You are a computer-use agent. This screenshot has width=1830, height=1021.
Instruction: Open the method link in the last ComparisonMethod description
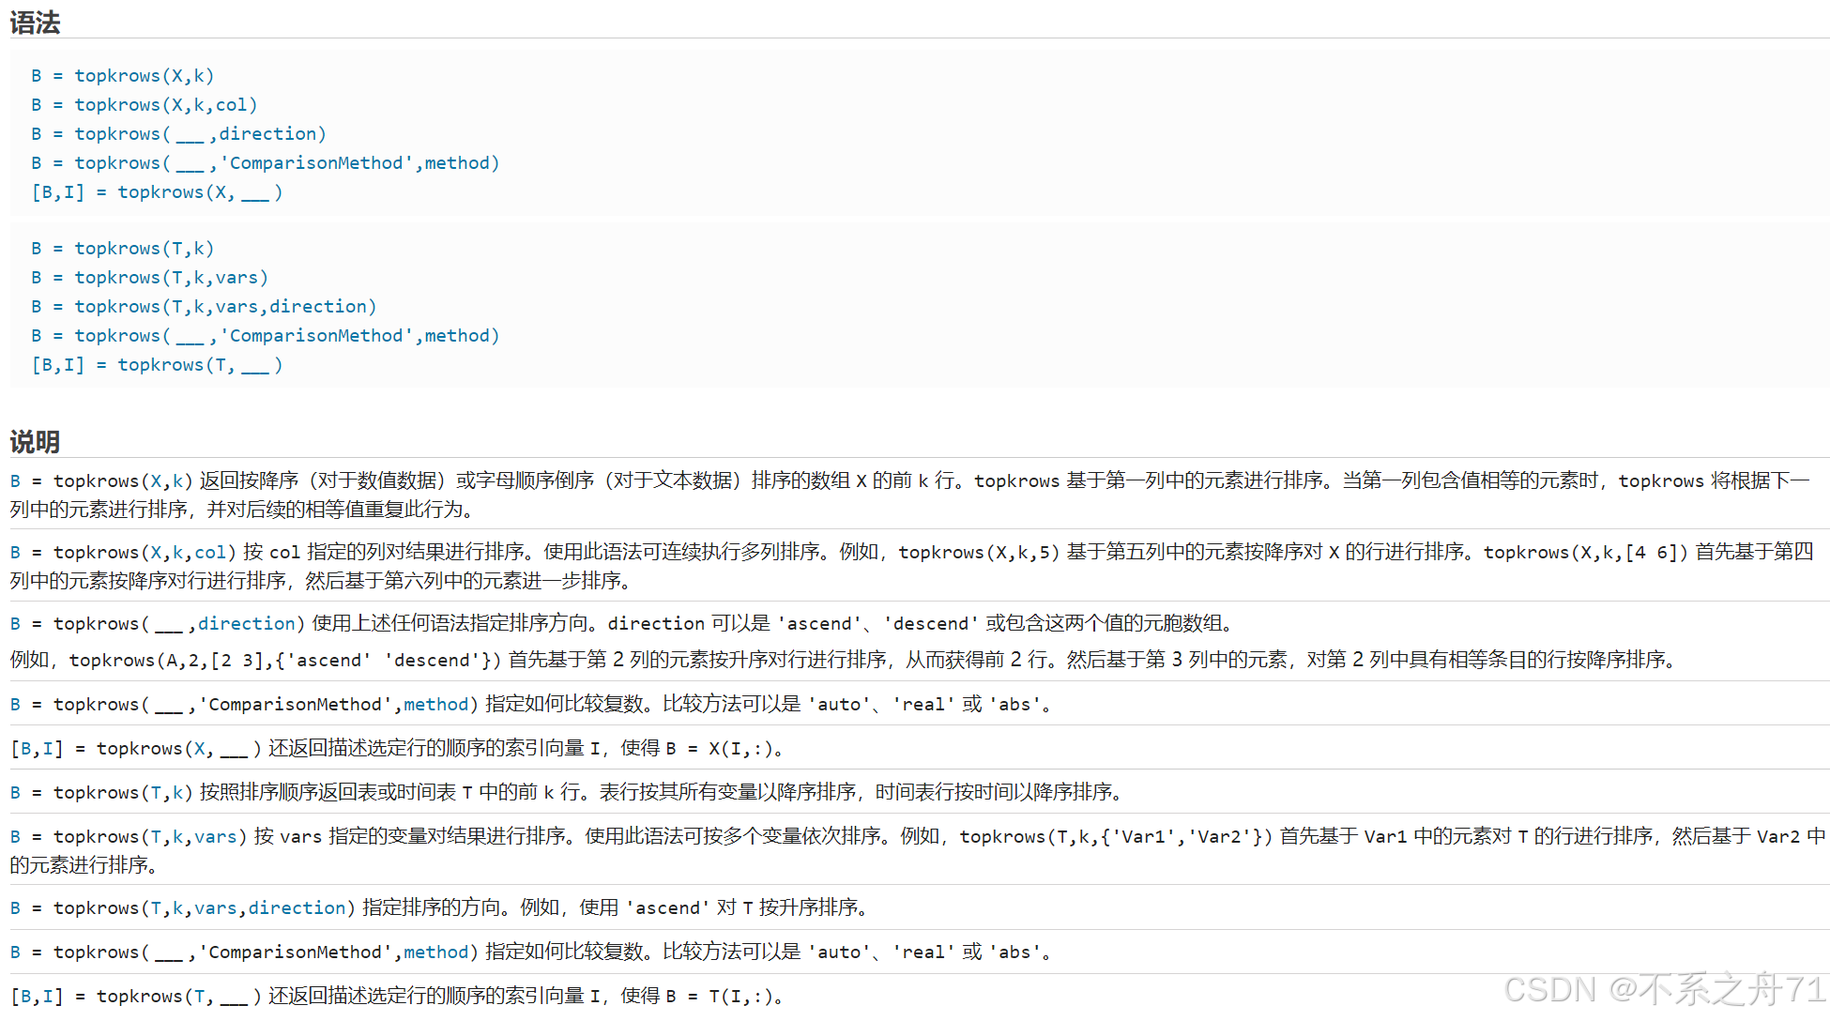coord(435,952)
